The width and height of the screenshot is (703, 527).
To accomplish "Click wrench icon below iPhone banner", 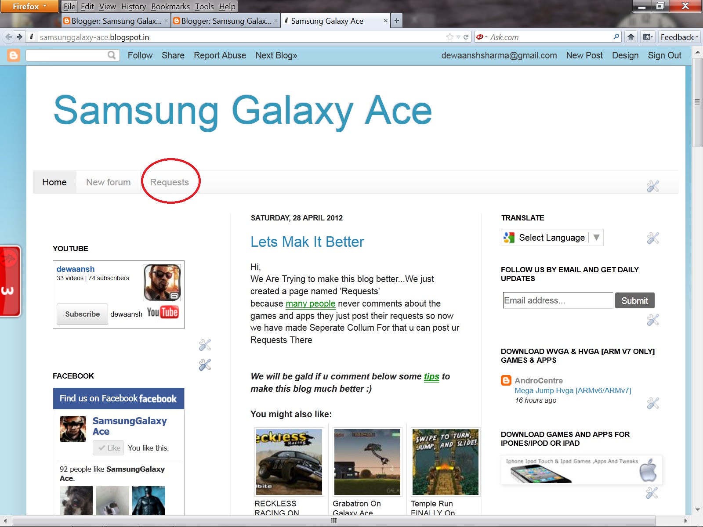I will tap(652, 493).
